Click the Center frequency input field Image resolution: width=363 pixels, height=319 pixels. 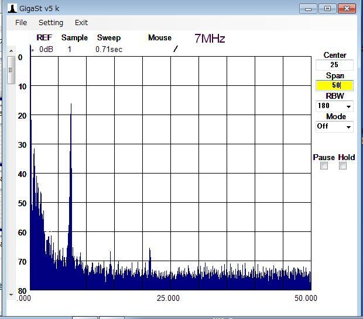click(334, 65)
